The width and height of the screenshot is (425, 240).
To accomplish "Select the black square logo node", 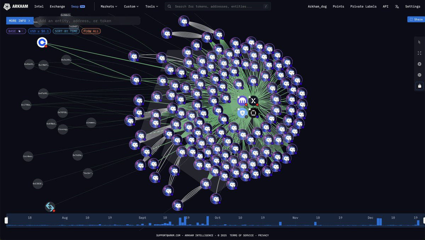I will [x=253, y=113].
